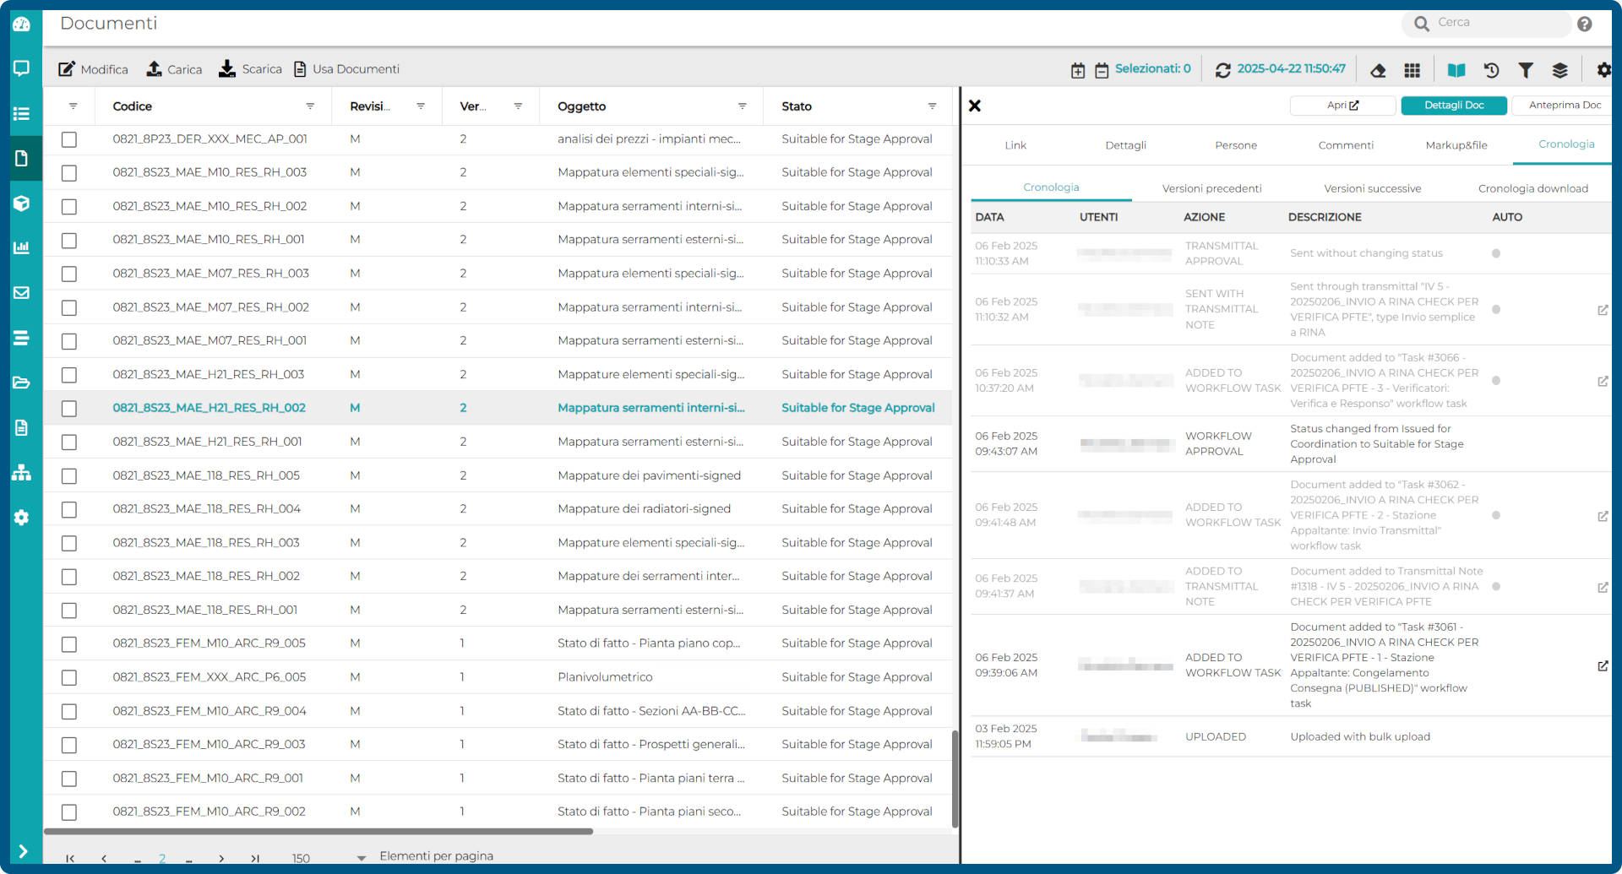
Task: Go to the next page arrow
Action: [x=221, y=858]
